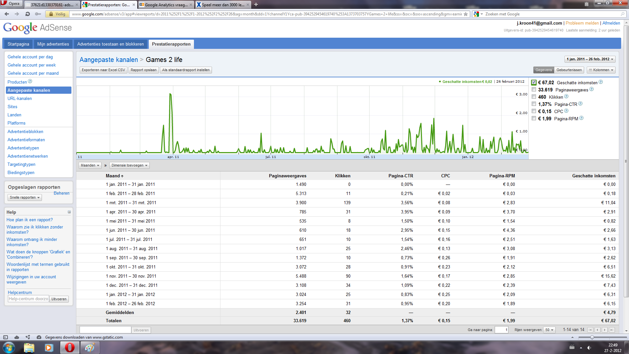
Task: Open the Opera menu button
Action: [x=11, y=4]
